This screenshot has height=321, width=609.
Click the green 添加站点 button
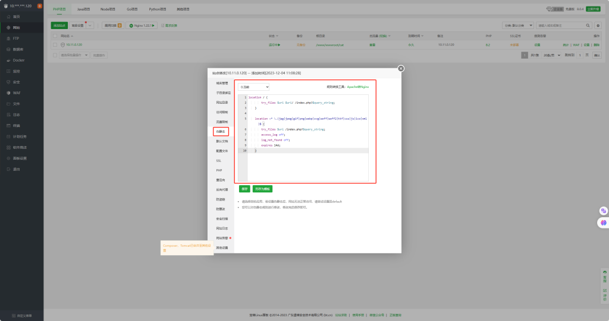pos(59,26)
